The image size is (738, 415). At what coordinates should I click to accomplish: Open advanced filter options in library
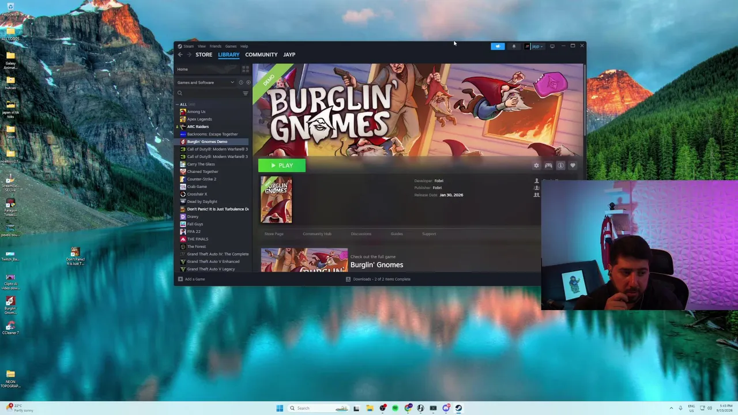click(246, 93)
